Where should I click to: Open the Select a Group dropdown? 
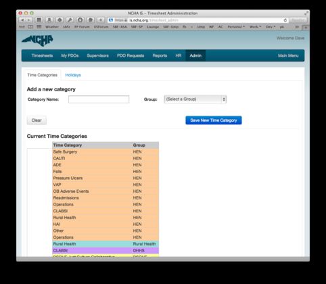[195, 99]
